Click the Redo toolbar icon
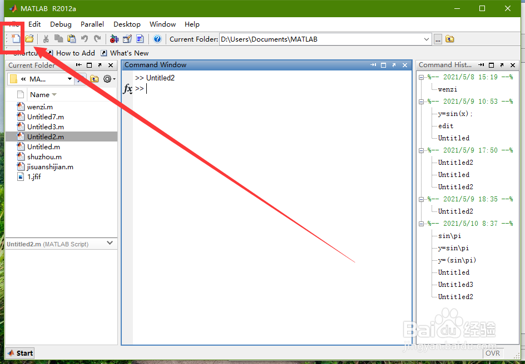The image size is (525, 364). pos(97,39)
